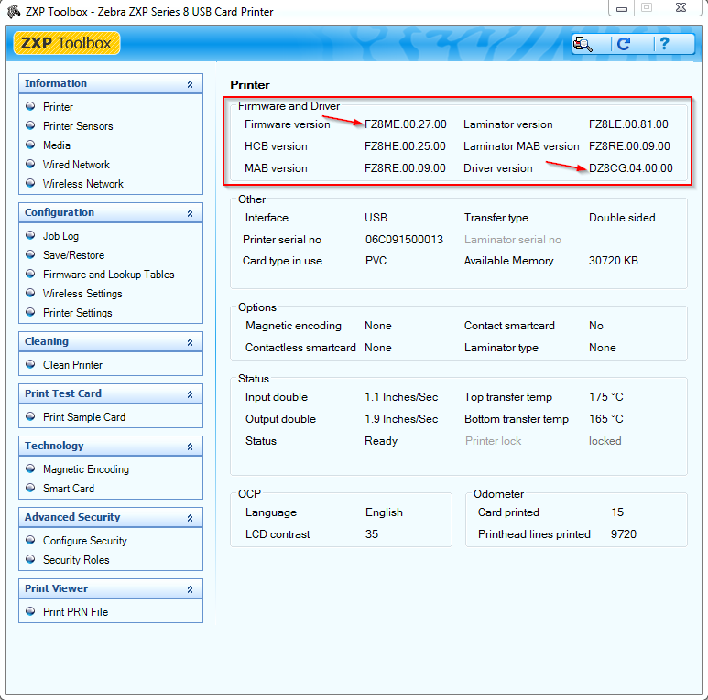Screen dimensions: 708x700
Task: Collapse the Configuration panel chevron
Action: tap(190, 213)
